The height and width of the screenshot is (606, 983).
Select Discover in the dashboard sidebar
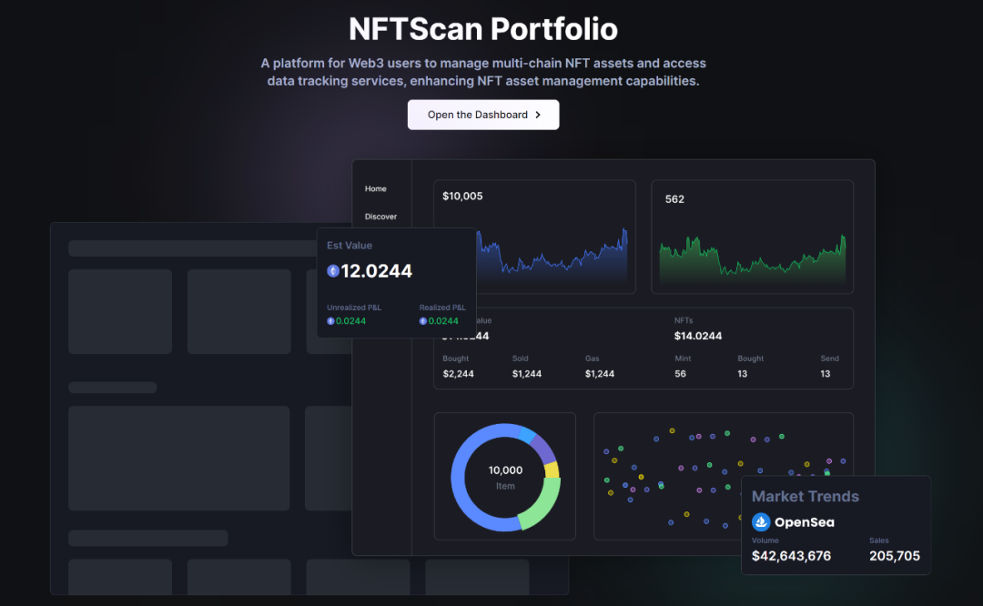point(380,217)
